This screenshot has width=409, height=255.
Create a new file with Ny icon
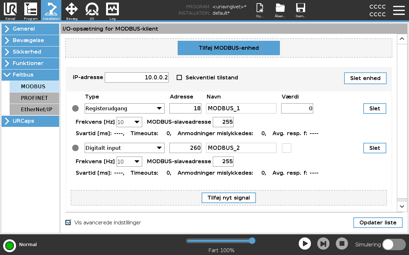[x=260, y=10]
